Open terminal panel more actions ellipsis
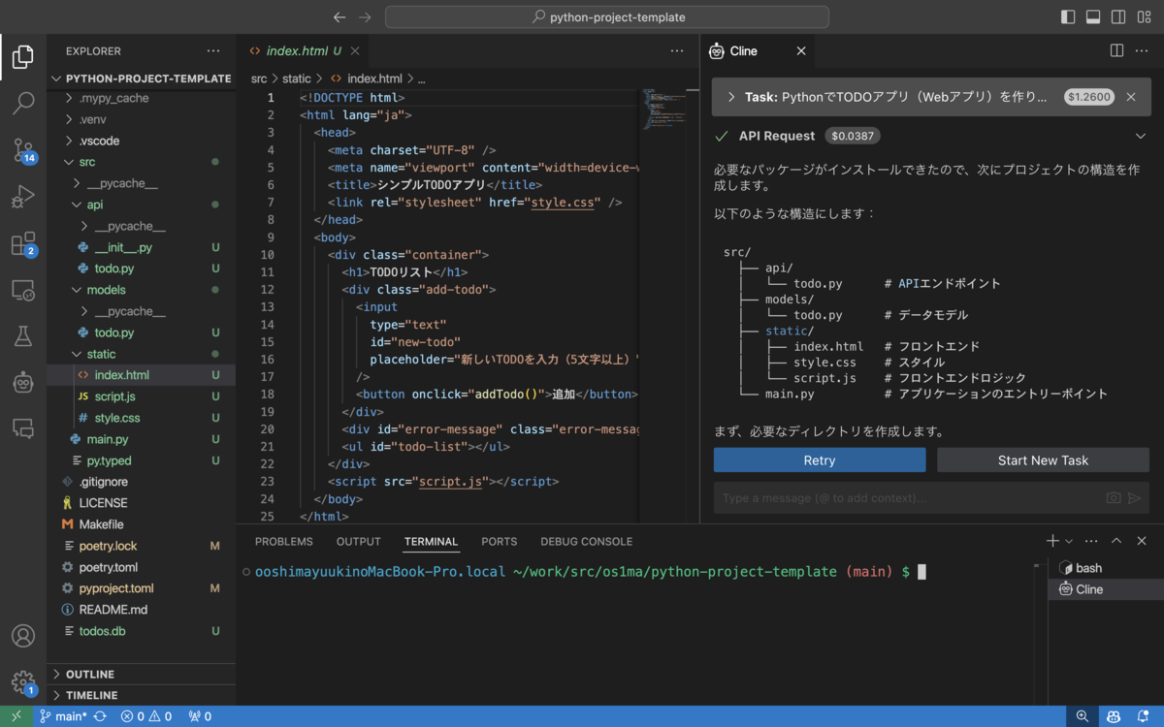This screenshot has width=1164, height=727. [x=1091, y=541]
